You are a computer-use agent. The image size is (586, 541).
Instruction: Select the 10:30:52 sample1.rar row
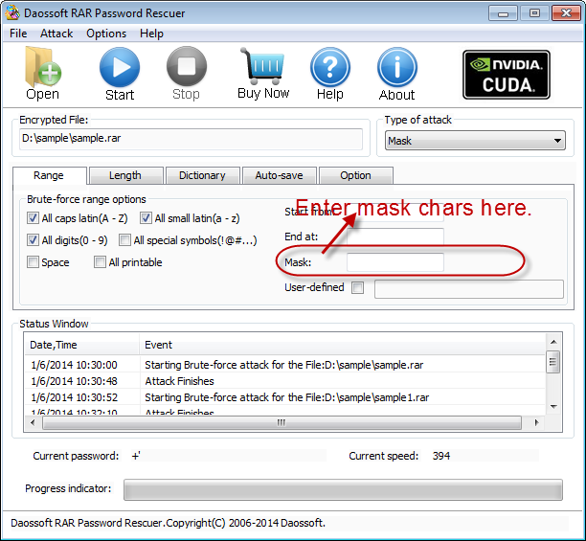(x=284, y=397)
